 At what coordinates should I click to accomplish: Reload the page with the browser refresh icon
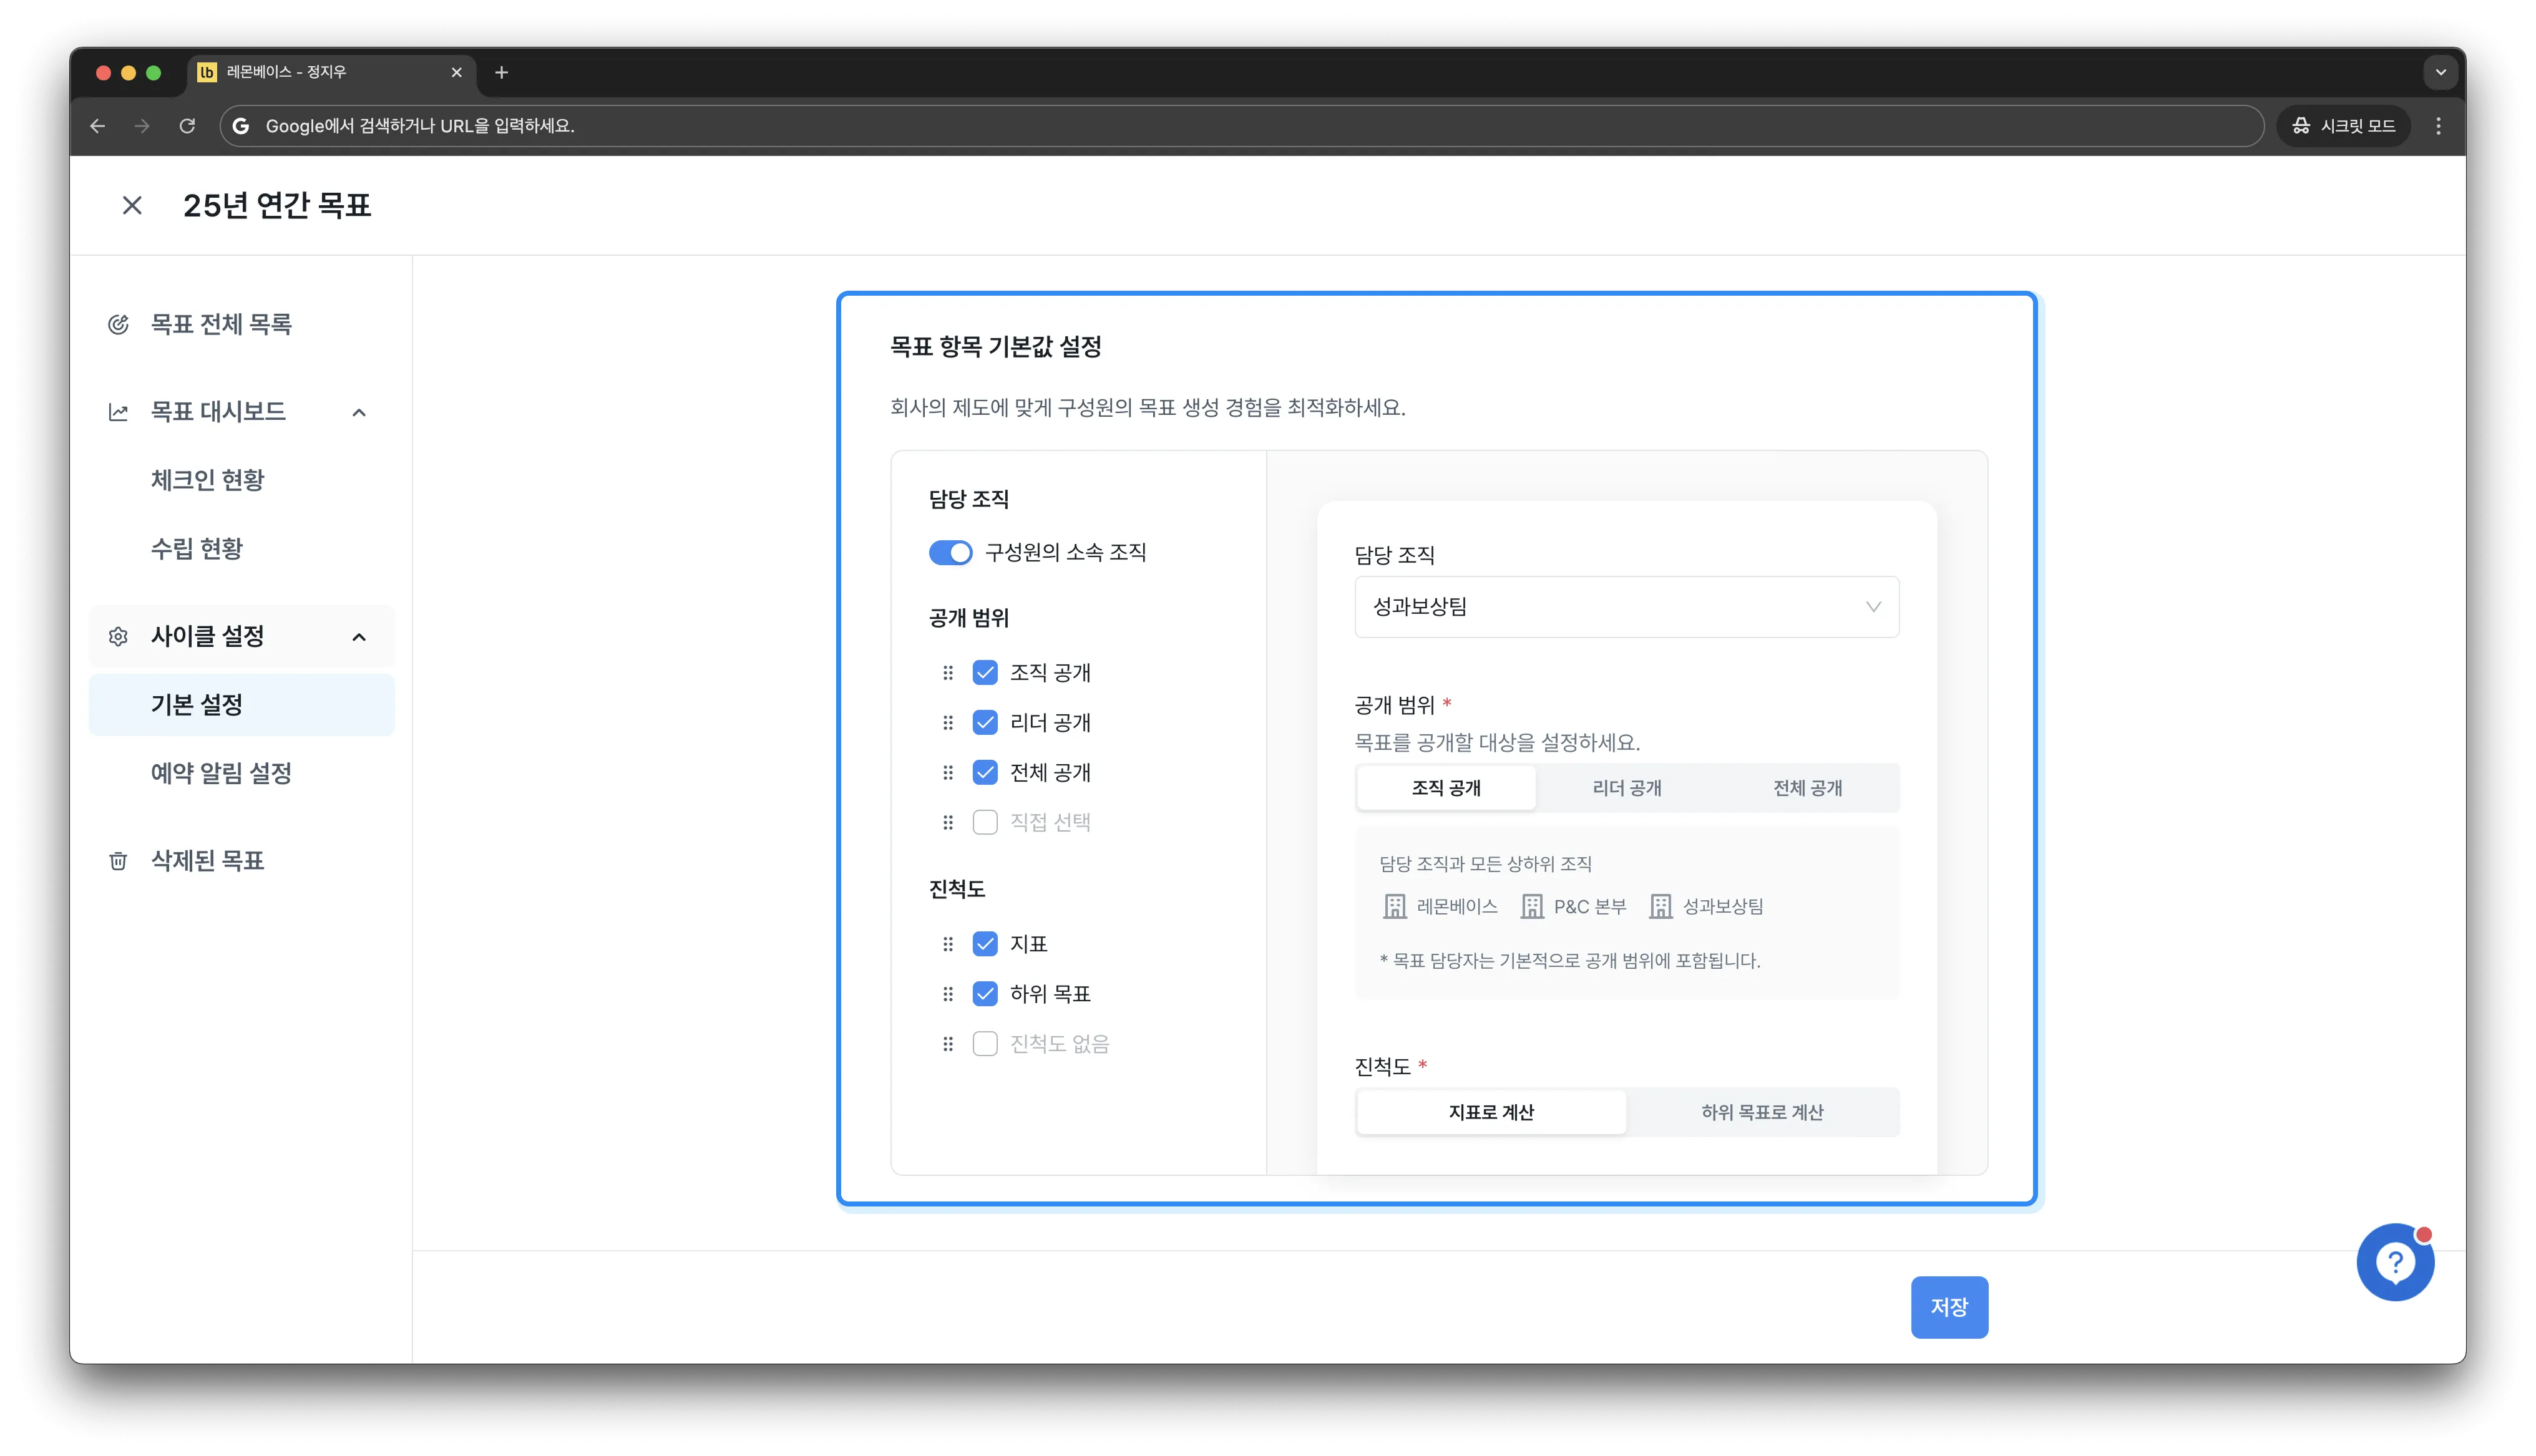(187, 126)
